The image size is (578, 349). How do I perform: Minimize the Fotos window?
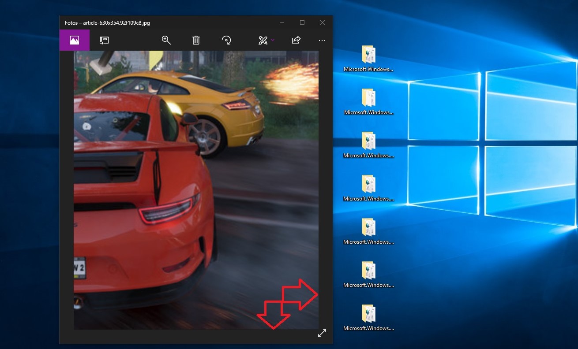point(282,22)
